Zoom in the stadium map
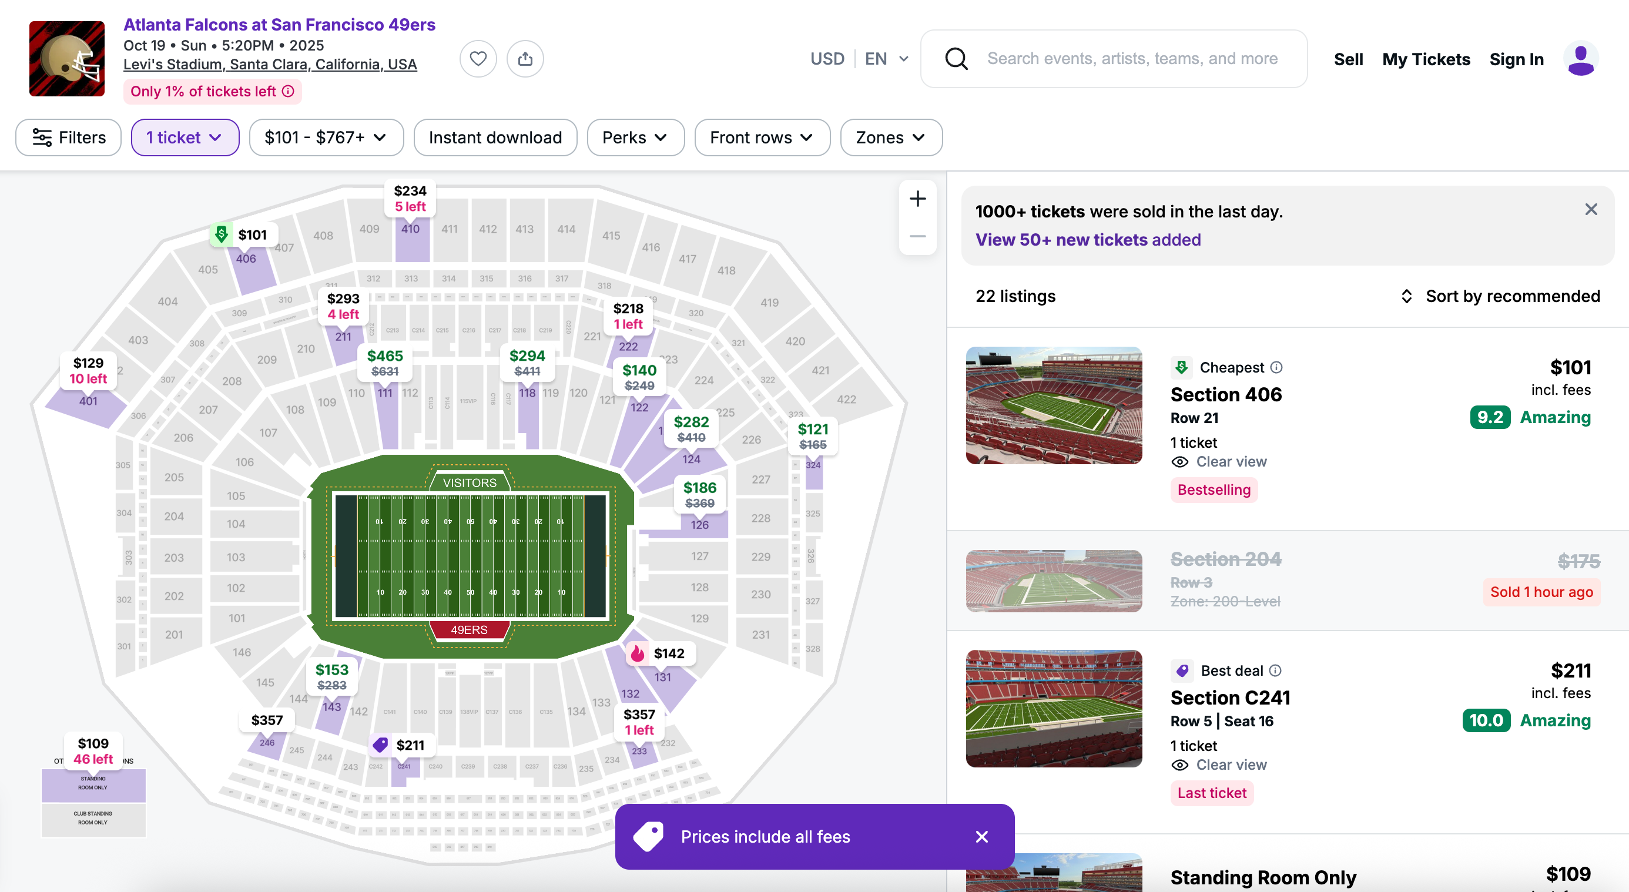This screenshot has width=1629, height=892. (917, 199)
